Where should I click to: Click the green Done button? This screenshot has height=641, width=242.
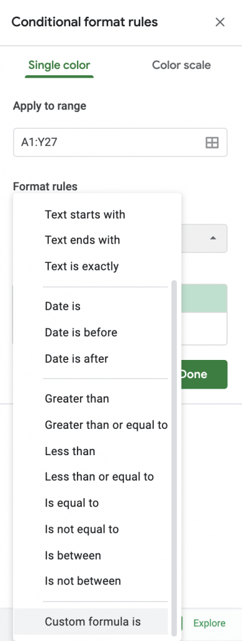coord(204,374)
